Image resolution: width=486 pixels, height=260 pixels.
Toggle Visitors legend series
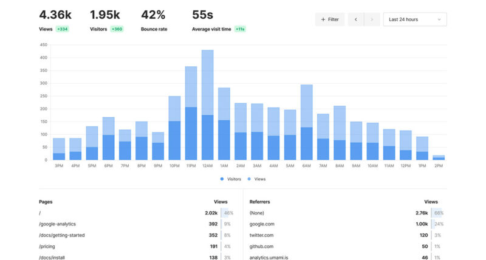[230, 179]
